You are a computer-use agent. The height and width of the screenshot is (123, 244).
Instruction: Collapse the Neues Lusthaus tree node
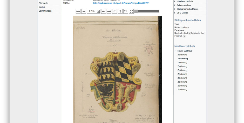(x=175, y=51)
